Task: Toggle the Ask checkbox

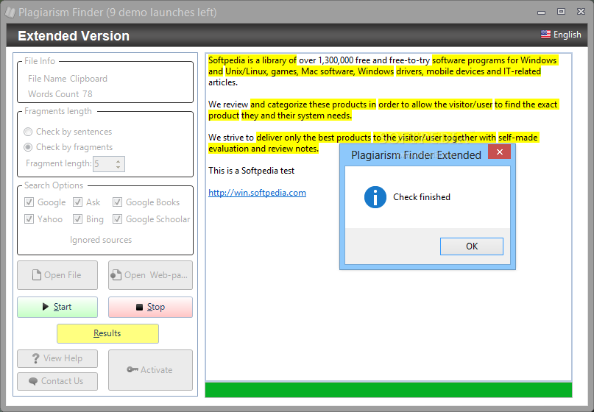Action: 78,202
